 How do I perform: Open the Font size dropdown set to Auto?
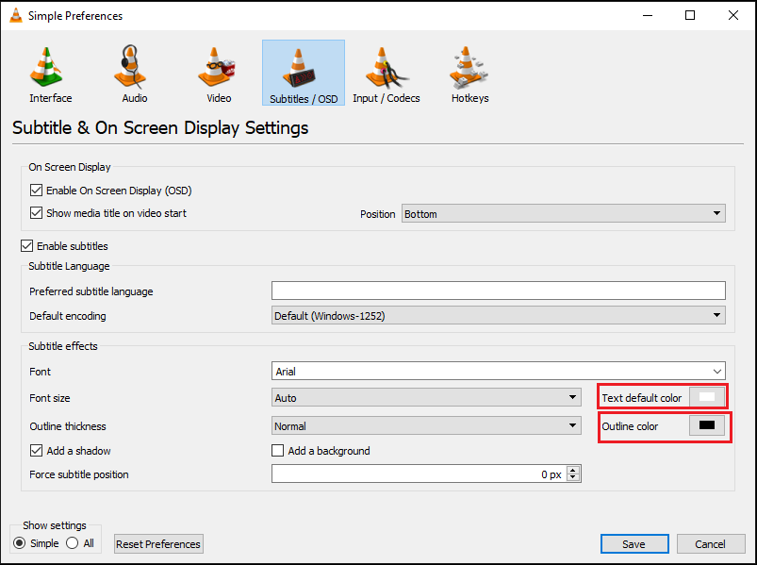point(426,397)
